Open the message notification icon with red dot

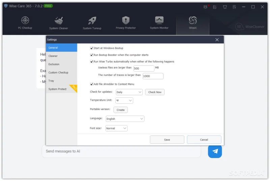point(206,7)
